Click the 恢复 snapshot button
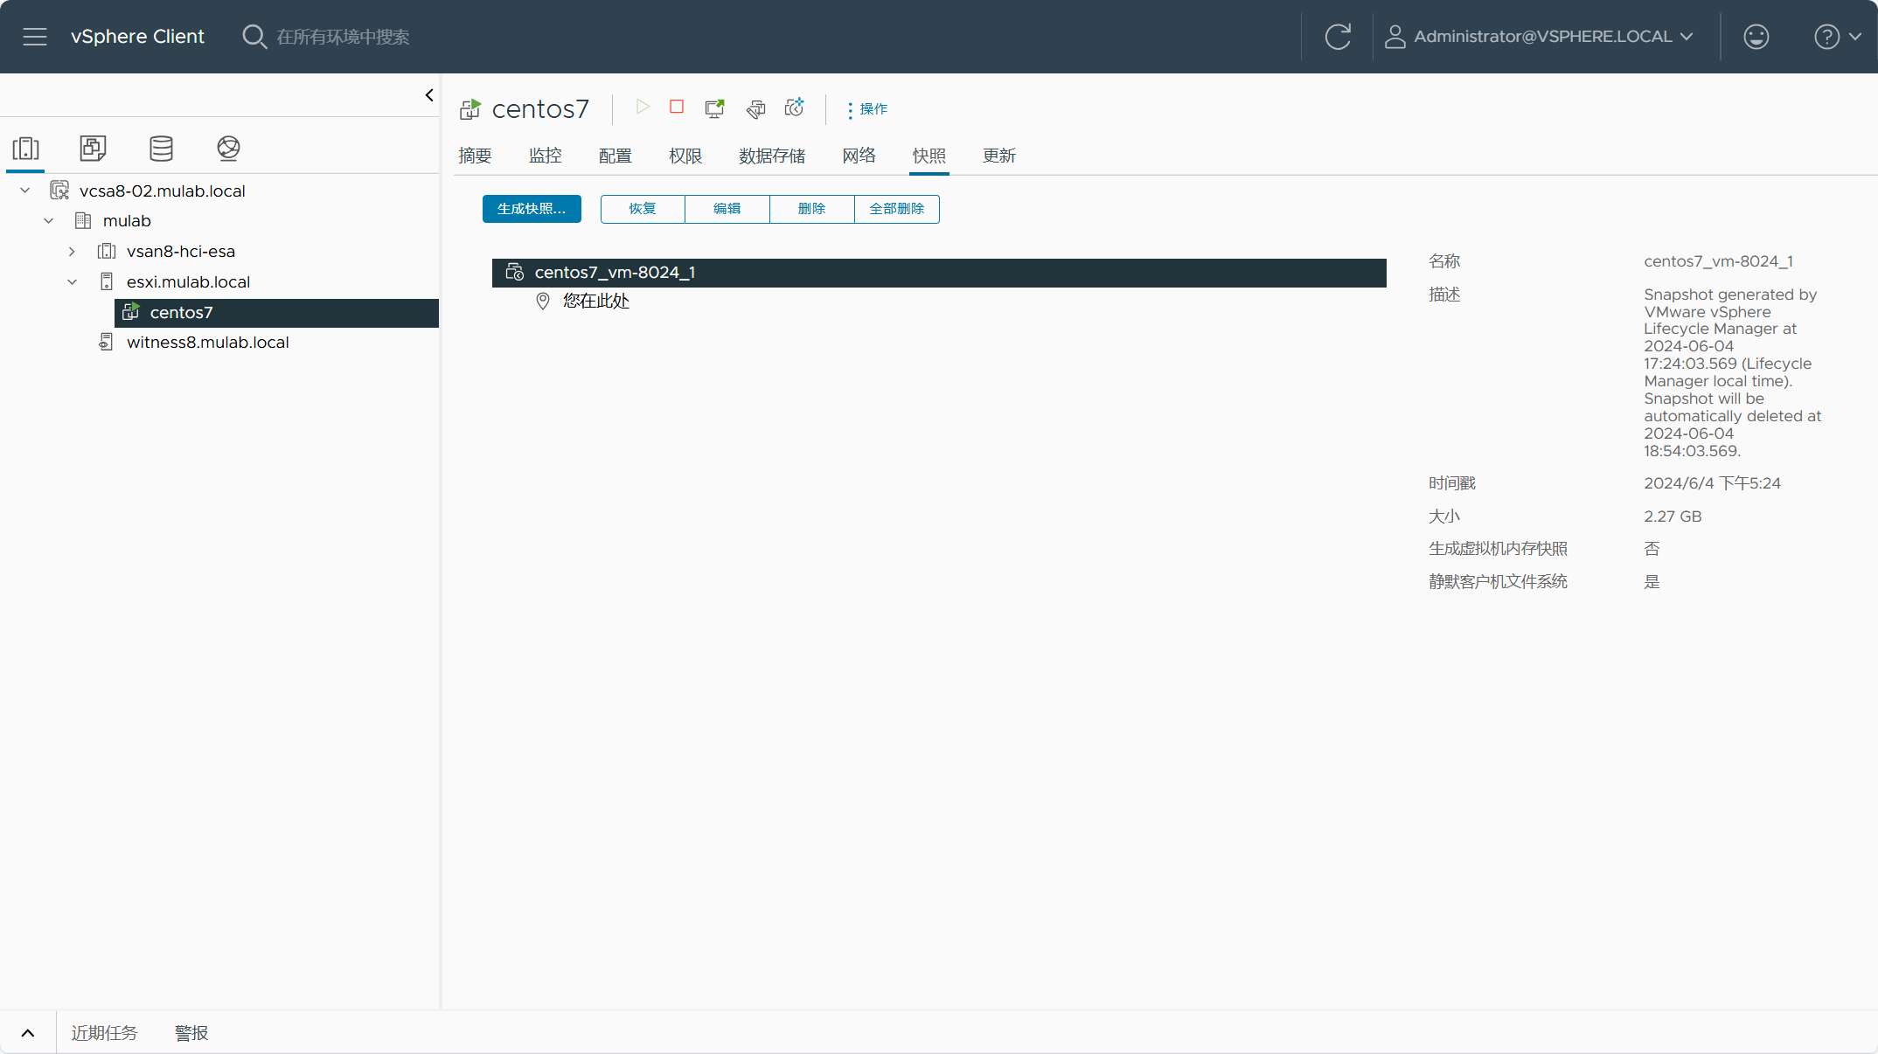1878x1054 pixels. (643, 209)
